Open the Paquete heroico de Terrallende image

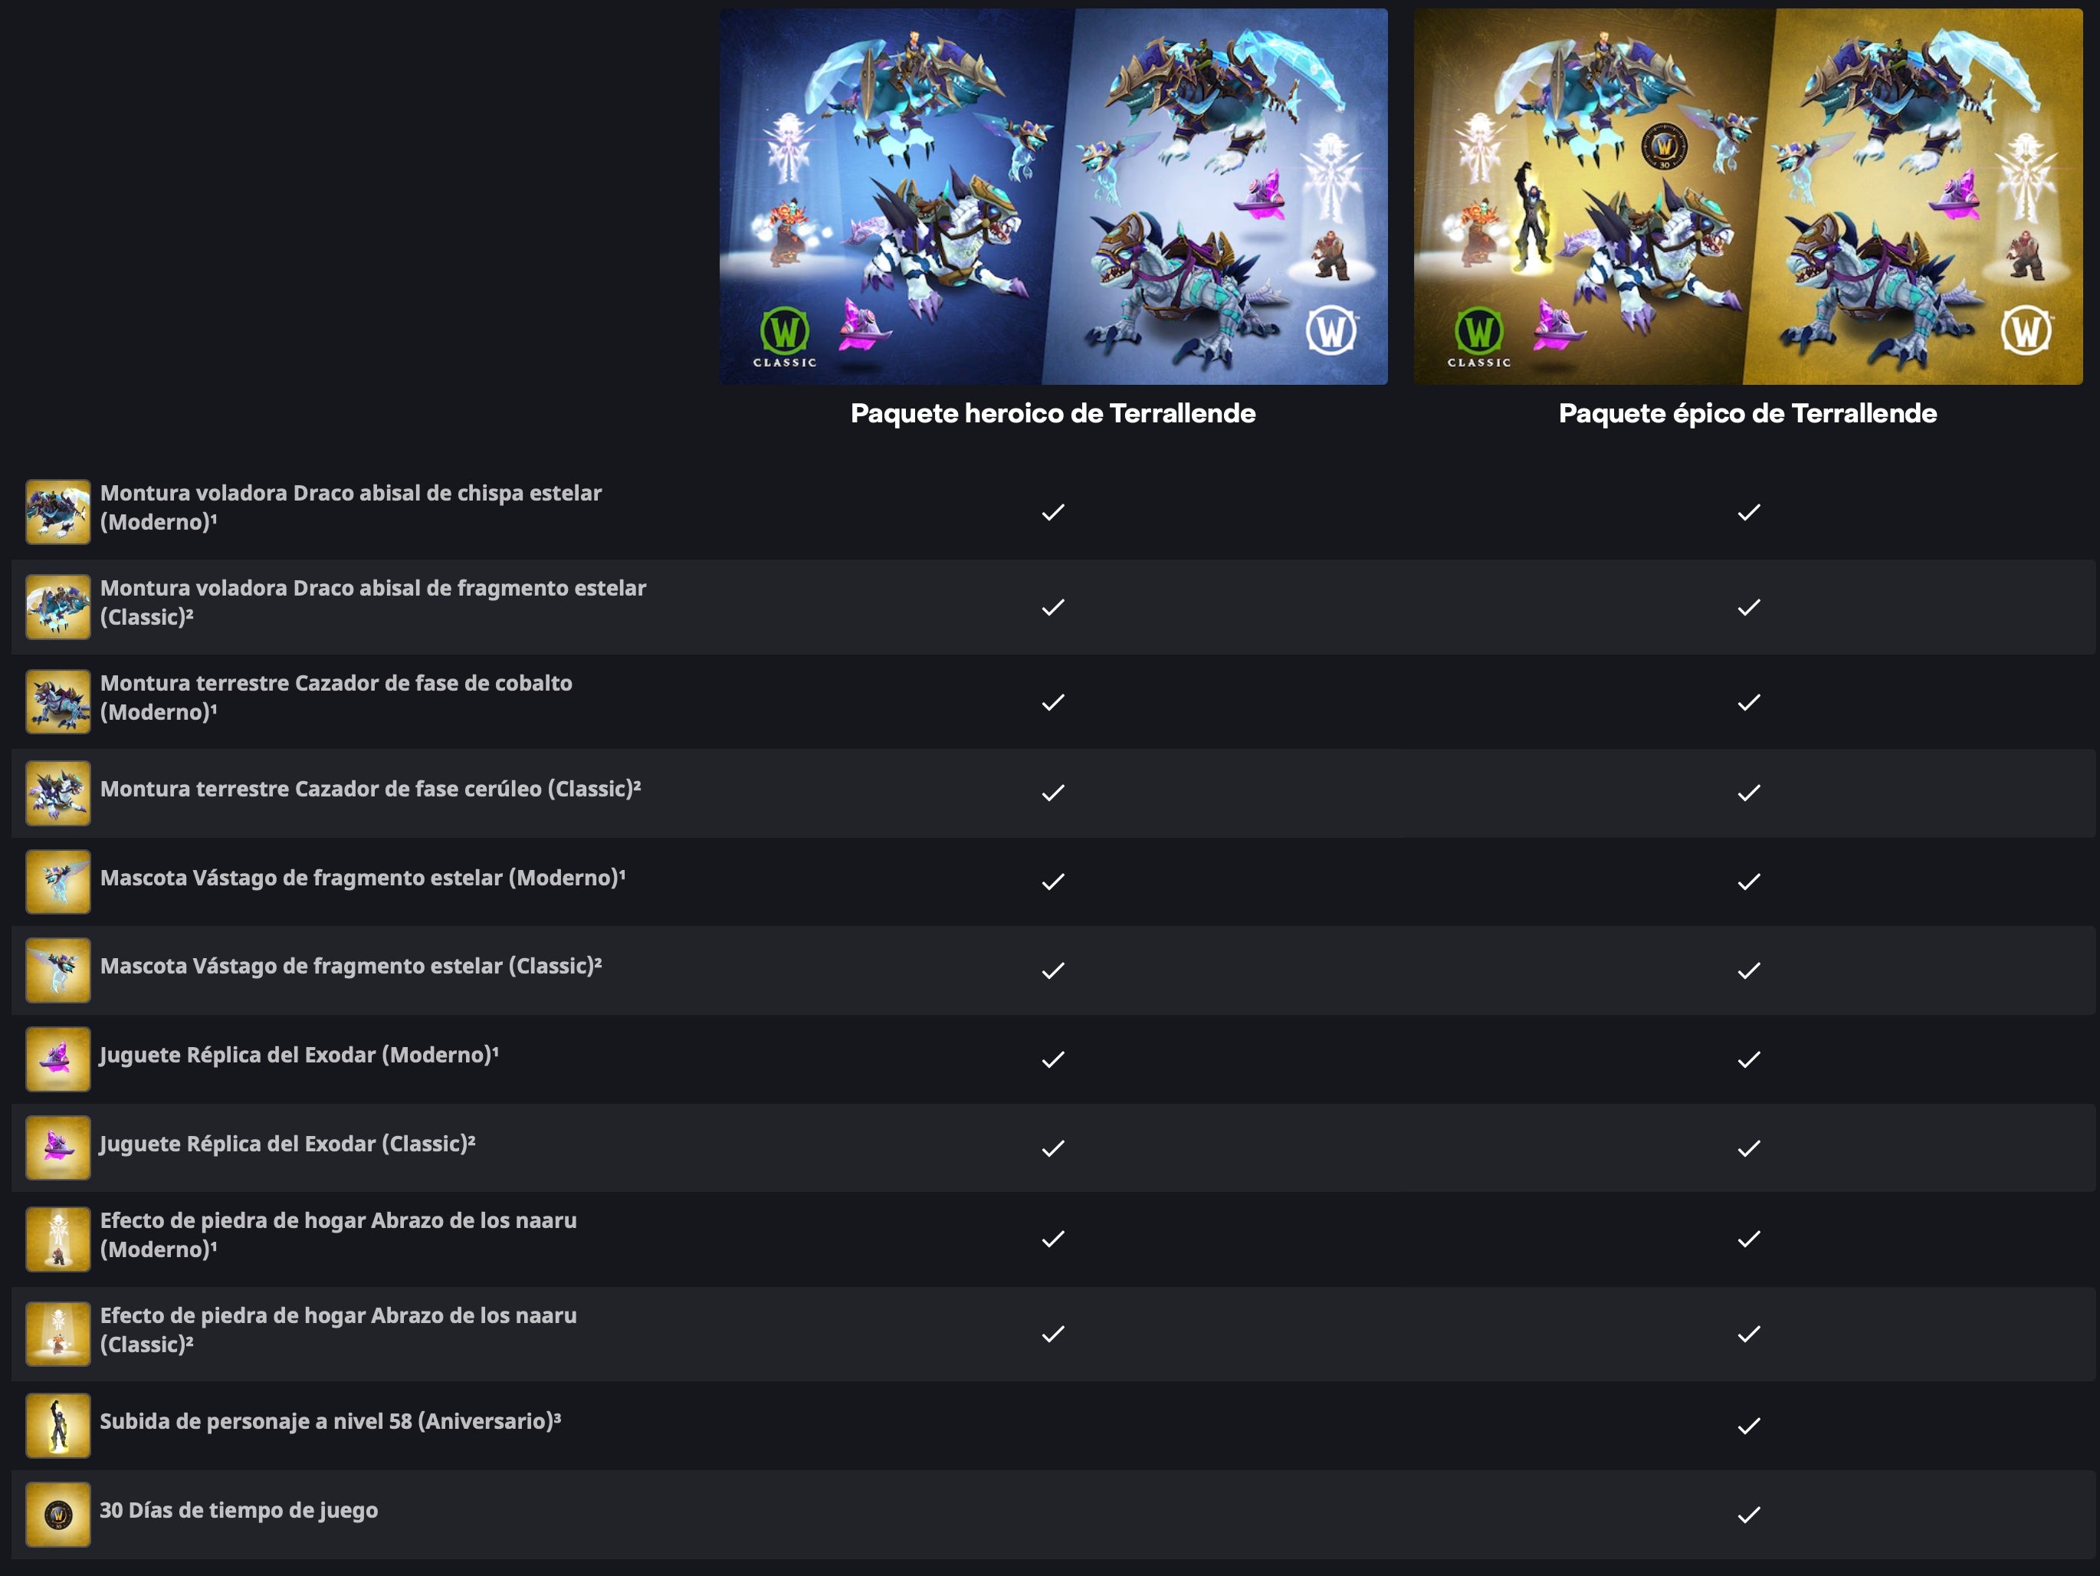1053,196
